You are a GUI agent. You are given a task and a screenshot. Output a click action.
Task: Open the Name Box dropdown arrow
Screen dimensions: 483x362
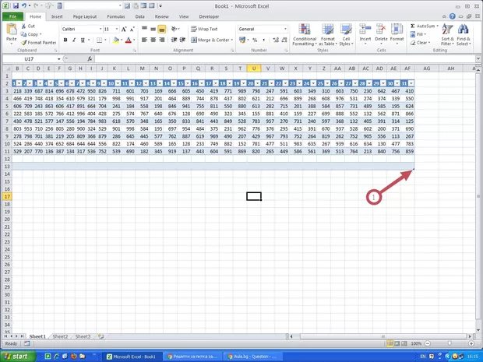[x=58, y=58]
